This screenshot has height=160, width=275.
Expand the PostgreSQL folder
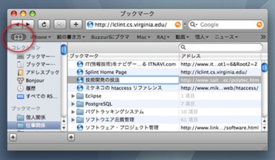tap(73, 104)
